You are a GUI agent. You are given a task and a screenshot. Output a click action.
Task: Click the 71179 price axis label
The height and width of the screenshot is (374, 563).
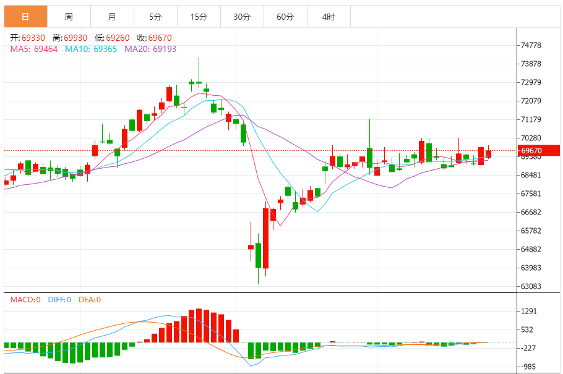531,119
